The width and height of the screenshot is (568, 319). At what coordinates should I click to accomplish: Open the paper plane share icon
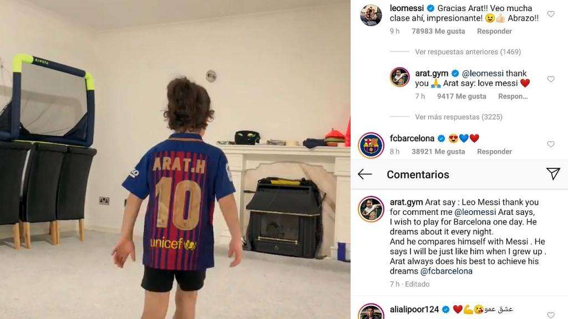(x=553, y=174)
